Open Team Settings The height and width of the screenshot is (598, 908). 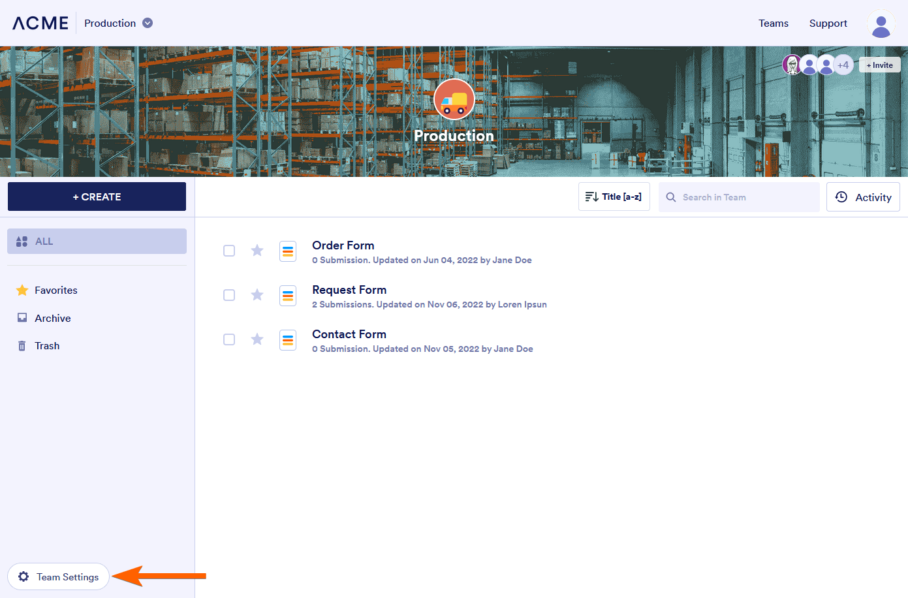(x=58, y=576)
